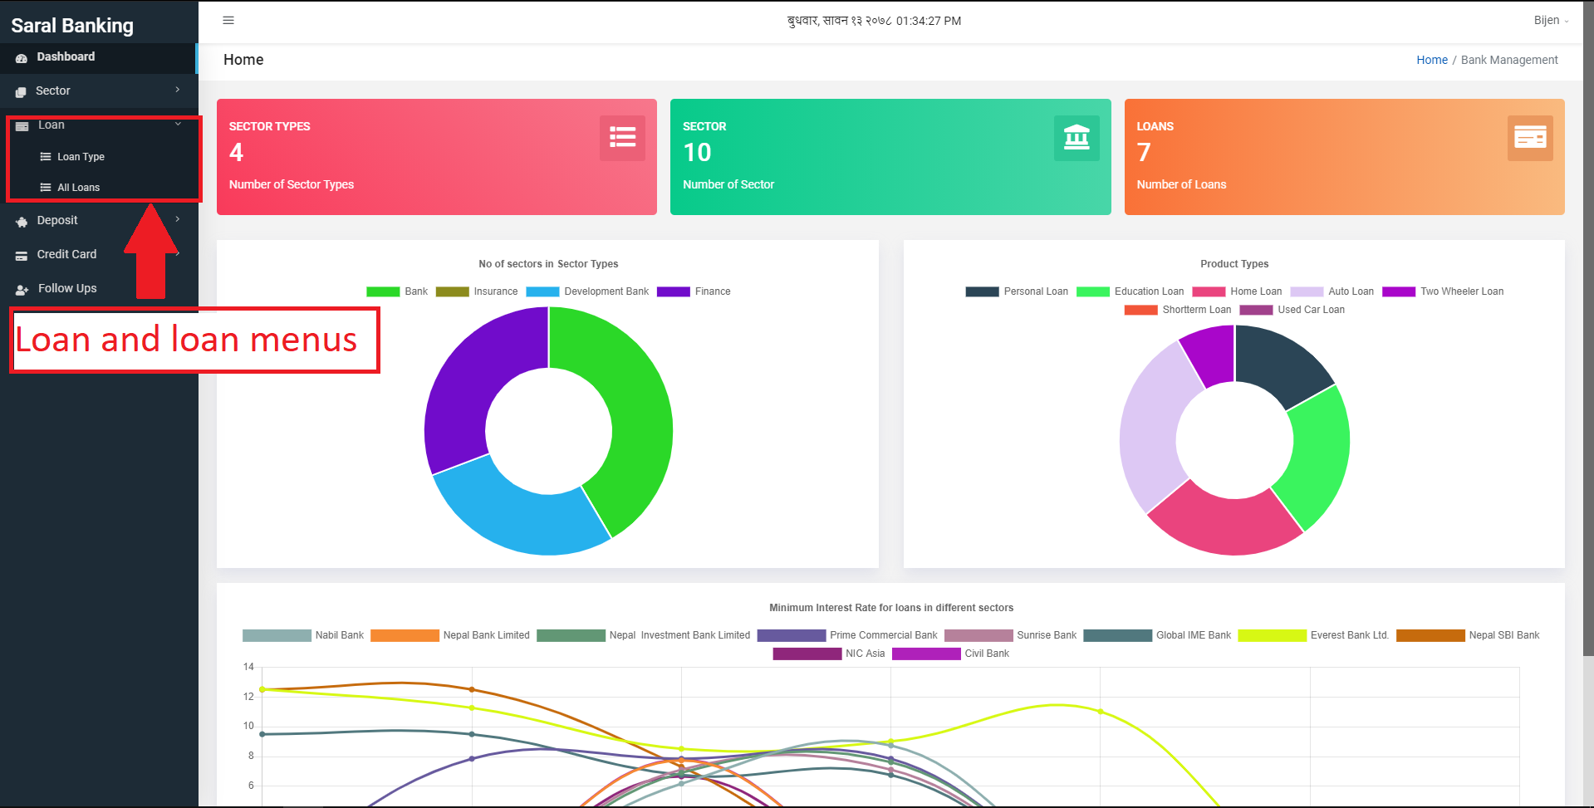Click the Everest Bank Ltd. legend swatch

point(1272,635)
